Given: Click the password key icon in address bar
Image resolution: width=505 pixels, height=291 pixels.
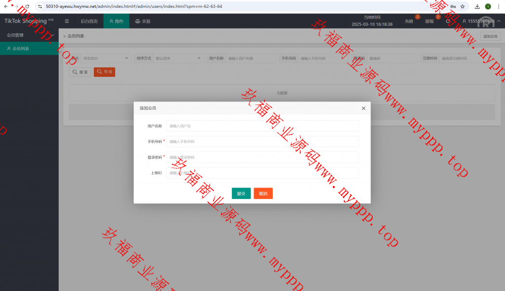Looking at the screenshot, I should click(x=452, y=6).
